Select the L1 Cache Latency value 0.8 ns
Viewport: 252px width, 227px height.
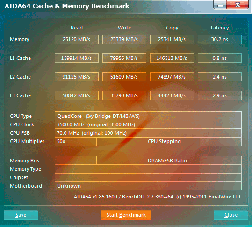(x=220, y=58)
